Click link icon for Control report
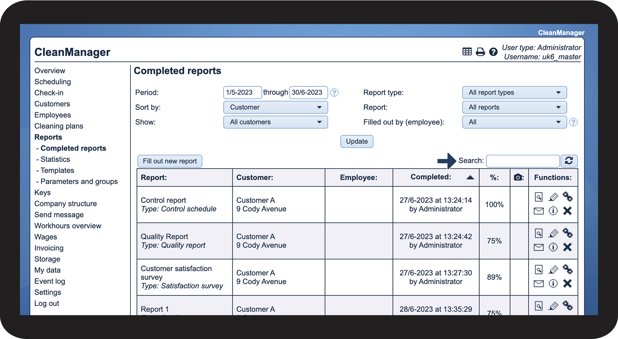 tap(567, 197)
